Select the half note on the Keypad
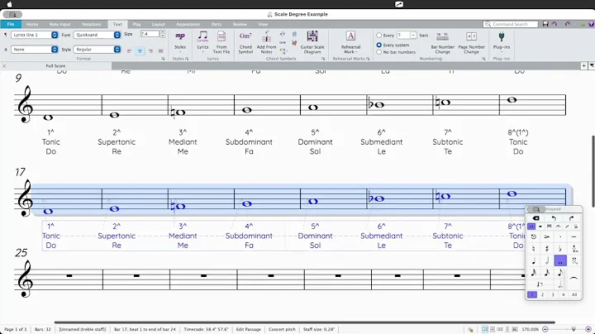Image resolution: width=595 pixels, height=334 pixels. pos(547,260)
